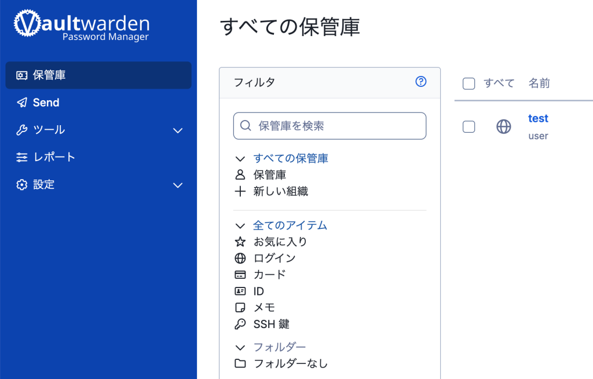Click the star icon for お気に入り
Screen dimensions: 593x379
(240, 242)
